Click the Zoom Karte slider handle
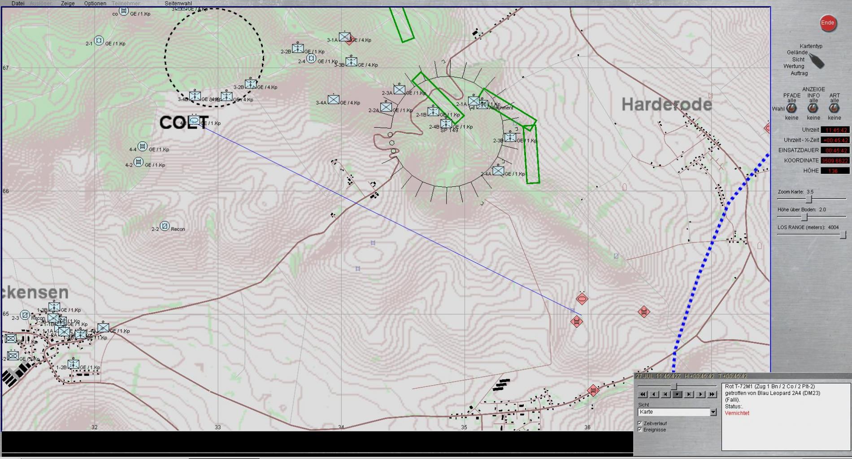The image size is (852, 459). tap(809, 199)
